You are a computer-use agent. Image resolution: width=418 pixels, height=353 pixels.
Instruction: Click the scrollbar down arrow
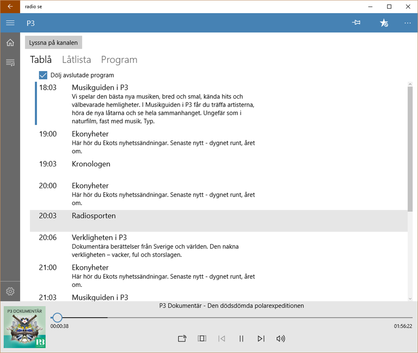pyautogui.click(x=410, y=299)
